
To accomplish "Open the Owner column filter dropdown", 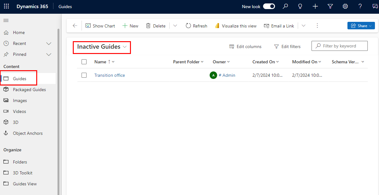I will (x=228, y=61).
